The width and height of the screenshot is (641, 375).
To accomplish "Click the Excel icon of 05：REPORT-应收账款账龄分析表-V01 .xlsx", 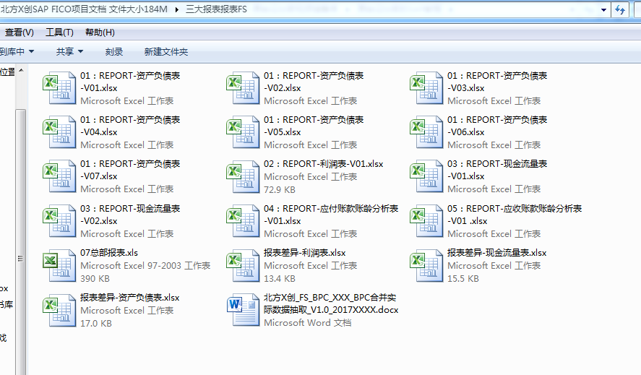I will click(426, 221).
